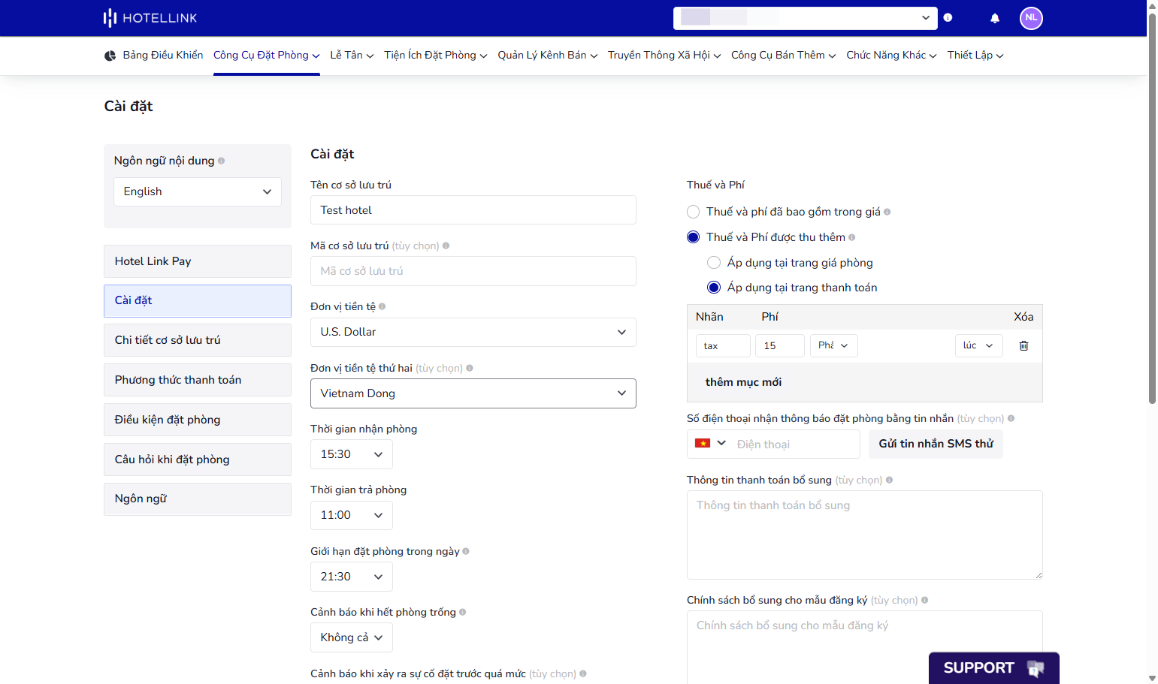Open the notifications bell

[995, 18]
